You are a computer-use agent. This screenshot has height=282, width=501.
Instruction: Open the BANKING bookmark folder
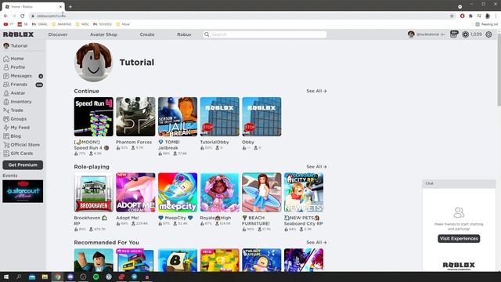coord(62,24)
